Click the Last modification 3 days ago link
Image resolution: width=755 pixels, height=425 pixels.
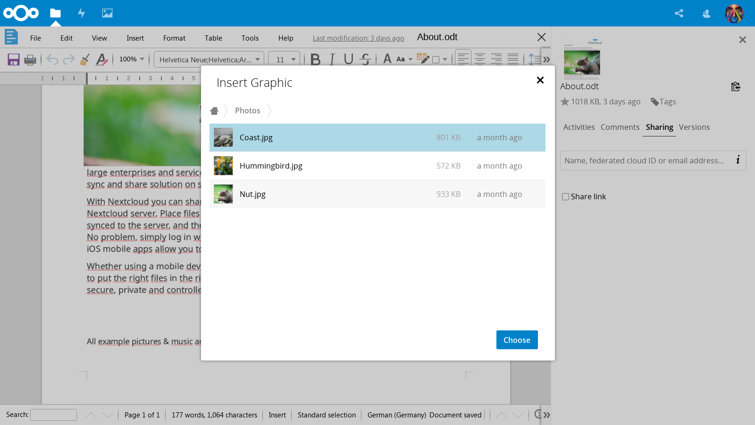pyautogui.click(x=359, y=38)
